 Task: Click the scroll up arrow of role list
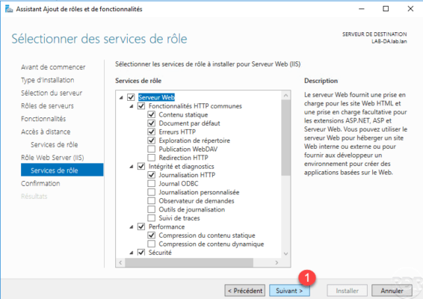point(286,95)
